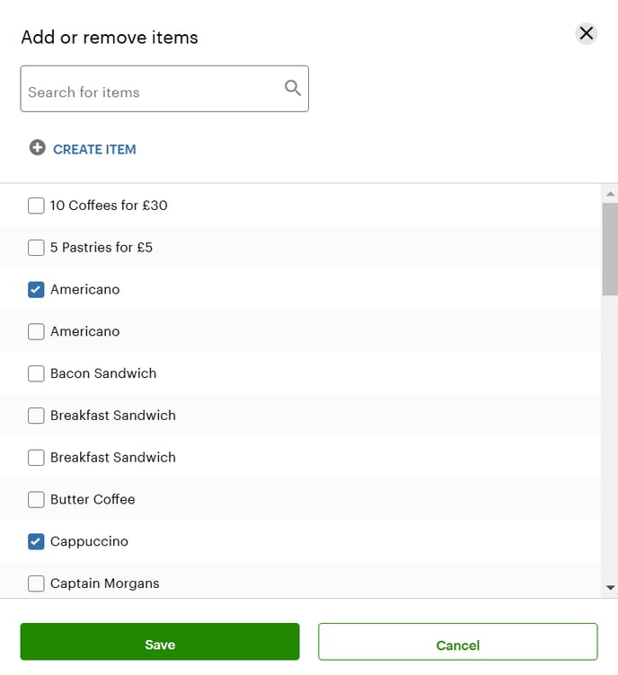
Task: Tick the 5 Pastries for £5 checkbox
Action: (x=36, y=248)
